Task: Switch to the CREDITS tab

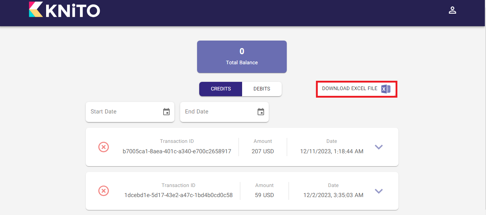Action: pos(220,89)
